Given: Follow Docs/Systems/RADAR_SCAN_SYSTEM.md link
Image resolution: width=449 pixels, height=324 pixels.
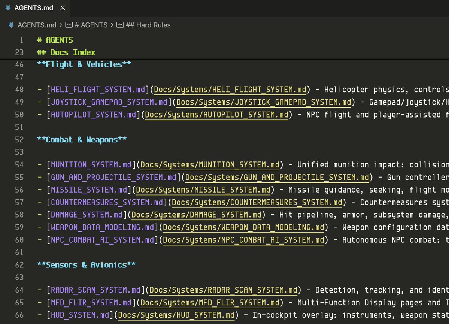Looking at the screenshot, I should pos(223,290).
